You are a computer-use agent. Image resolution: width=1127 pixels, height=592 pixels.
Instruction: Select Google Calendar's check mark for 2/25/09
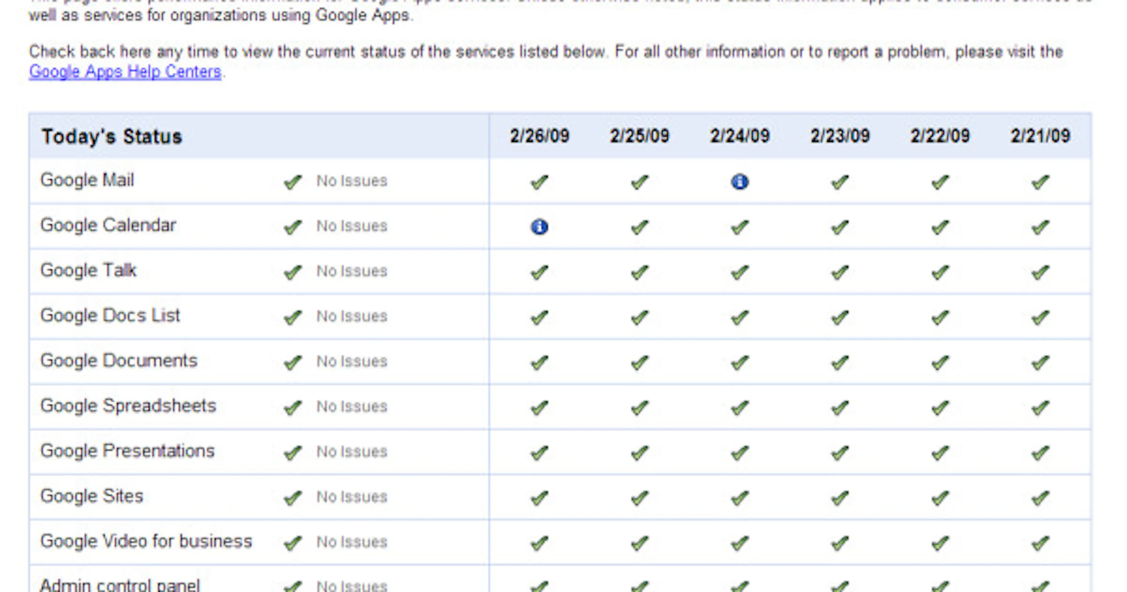(x=640, y=226)
